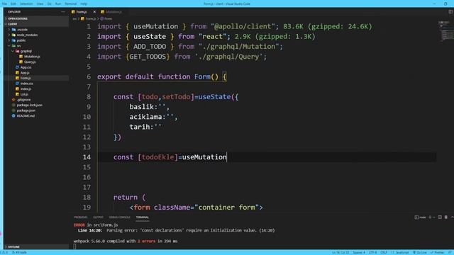Kill the terminal with trash icon
The height and width of the screenshot is (255, 454).
[x=446, y=217]
